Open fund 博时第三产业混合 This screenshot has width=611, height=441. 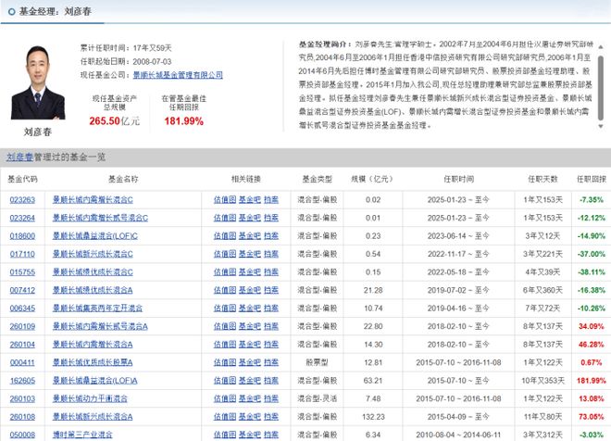click(x=82, y=435)
